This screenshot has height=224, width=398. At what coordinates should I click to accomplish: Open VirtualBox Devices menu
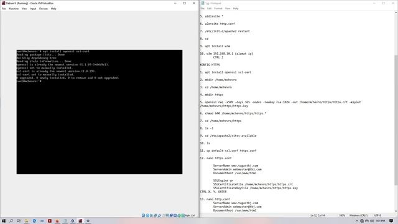click(44, 9)
